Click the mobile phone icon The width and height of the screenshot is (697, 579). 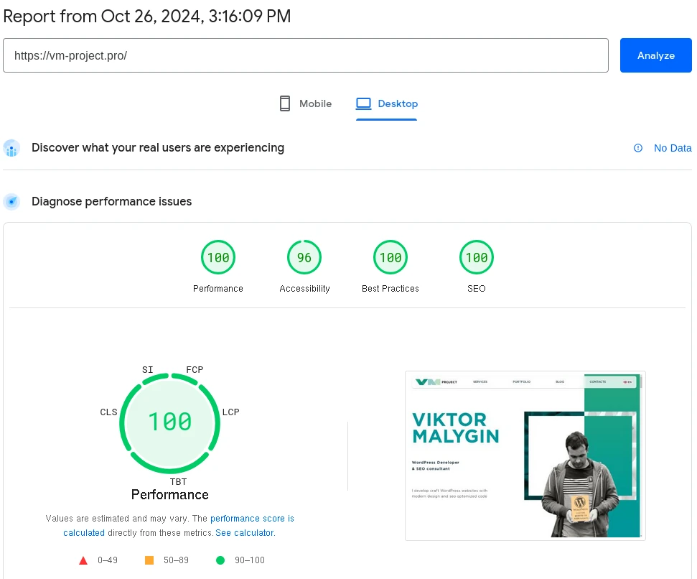click(285, 103)
